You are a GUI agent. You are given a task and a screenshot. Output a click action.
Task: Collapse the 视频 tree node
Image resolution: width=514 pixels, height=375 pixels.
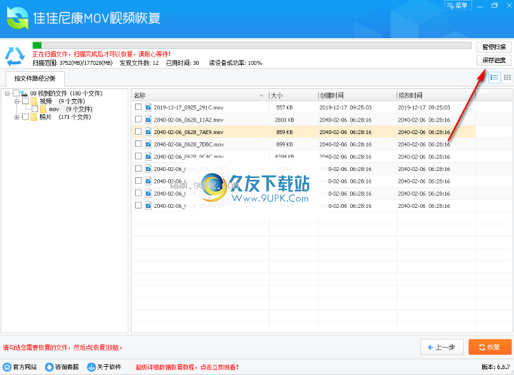(16, 101)
